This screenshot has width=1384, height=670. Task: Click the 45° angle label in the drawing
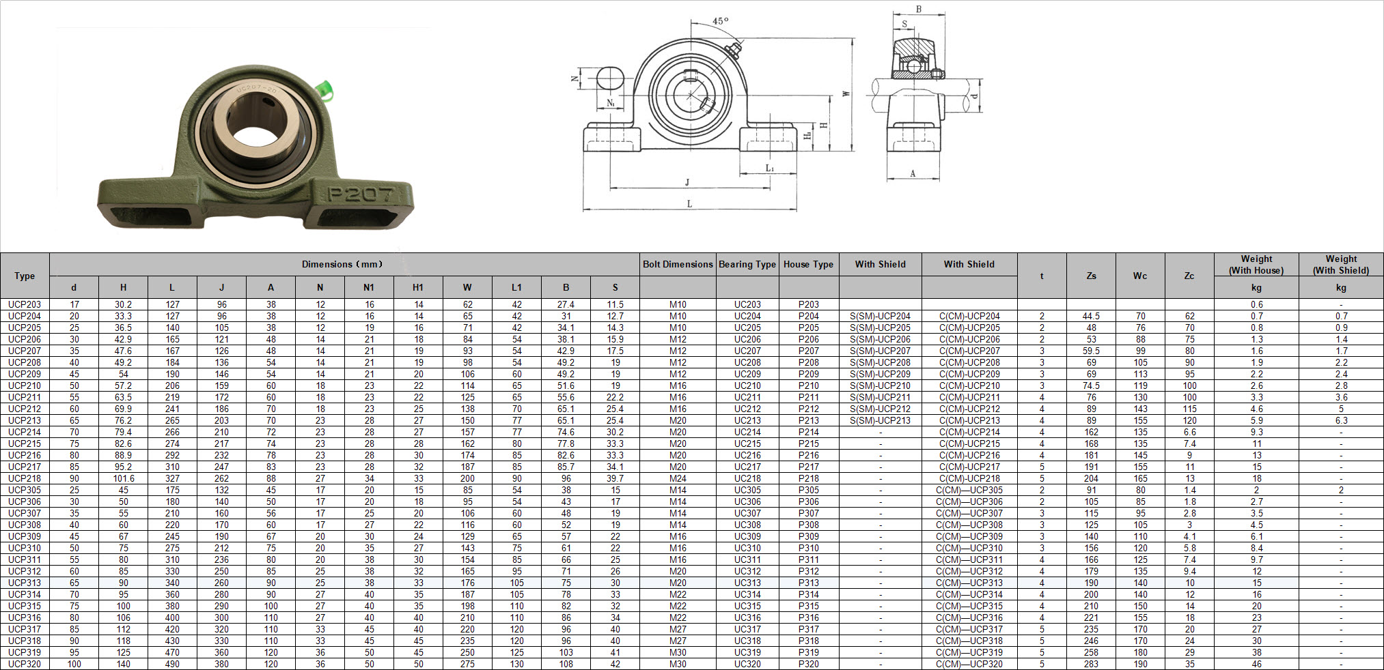pos(720,21)
